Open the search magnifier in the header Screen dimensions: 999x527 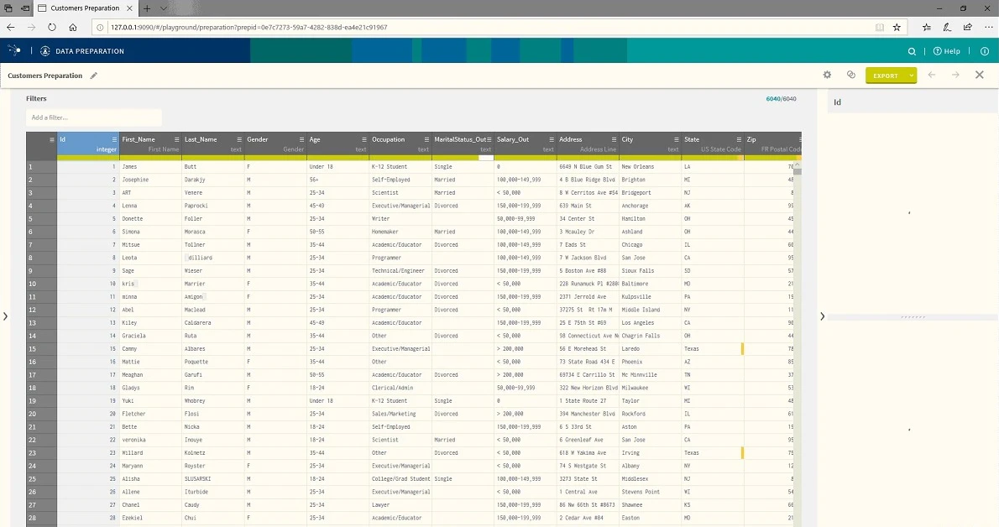pyautogui.click(x=912, y=51)
